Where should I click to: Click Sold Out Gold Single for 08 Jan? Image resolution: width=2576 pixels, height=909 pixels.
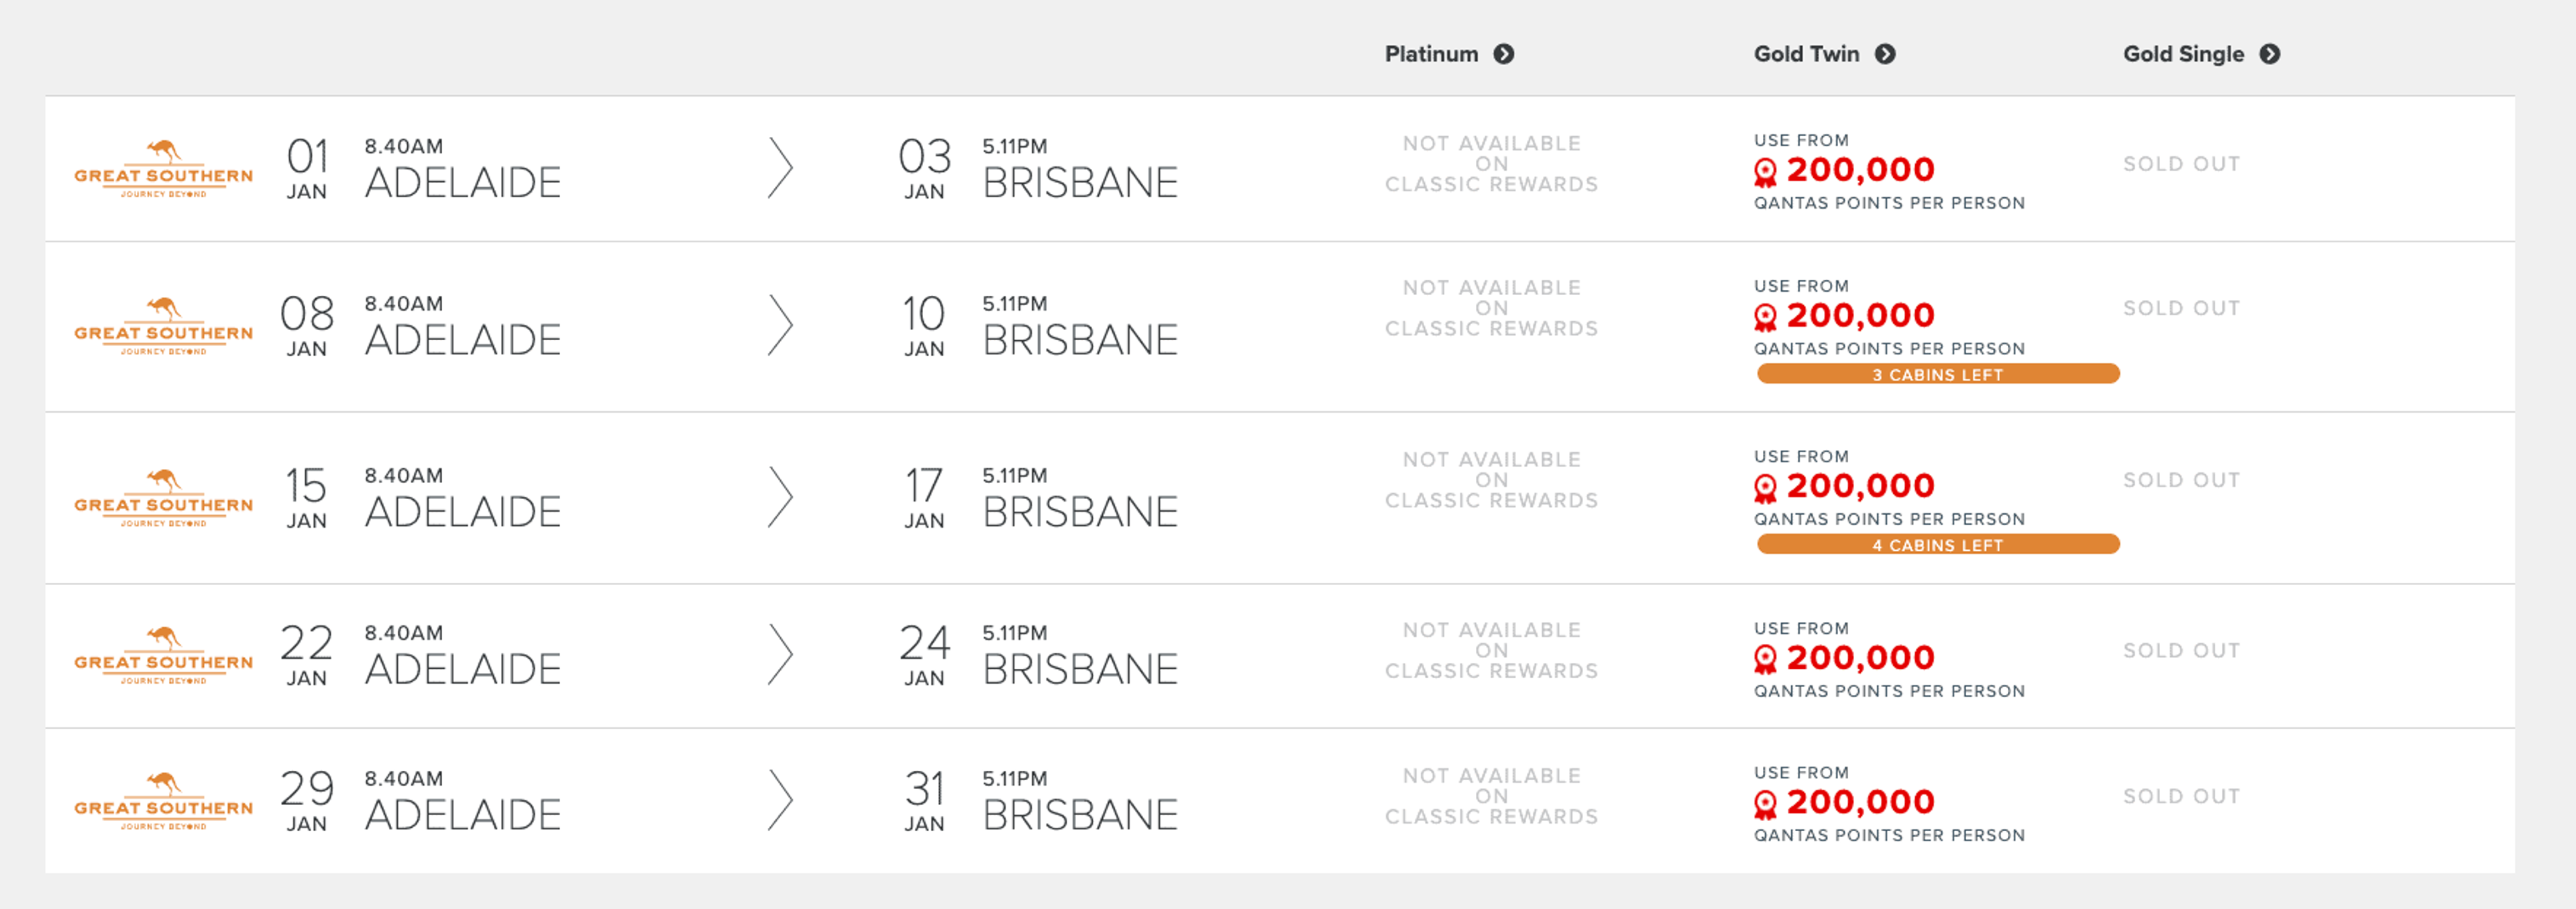click(2181, 308)
